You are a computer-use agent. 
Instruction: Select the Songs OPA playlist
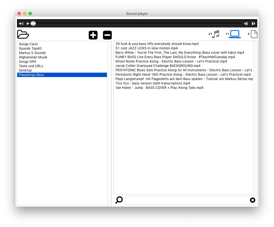point(62,62)
